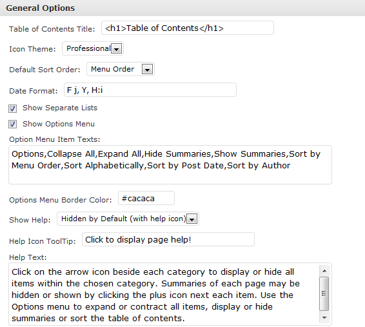Click inside the Help Text textarea
Image resolution: width=365 pixels, height=327 pixels.
164,294
